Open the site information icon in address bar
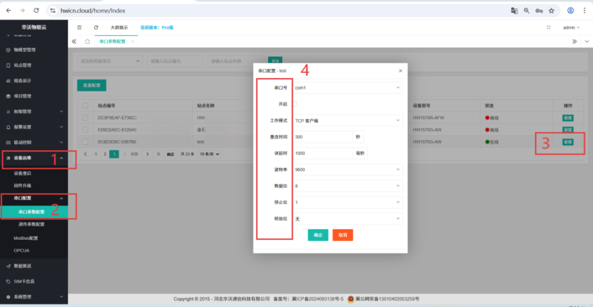This screenshot has height=307, width=593. pyautogui.click(x=53, y=11)
